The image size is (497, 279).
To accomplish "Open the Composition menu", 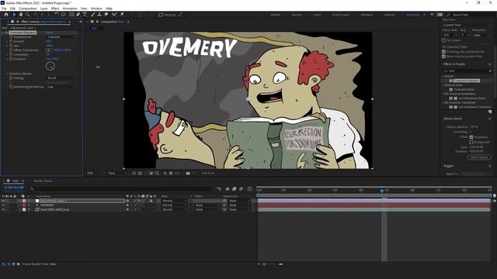I will pos(28,9).
